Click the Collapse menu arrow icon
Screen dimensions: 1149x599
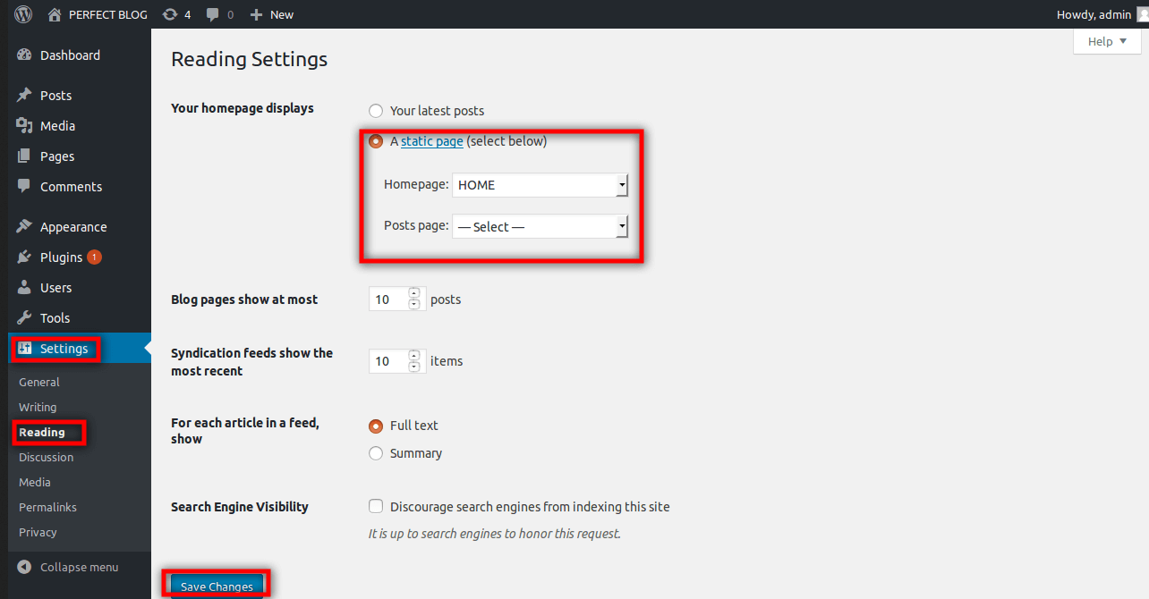(24, 567)
